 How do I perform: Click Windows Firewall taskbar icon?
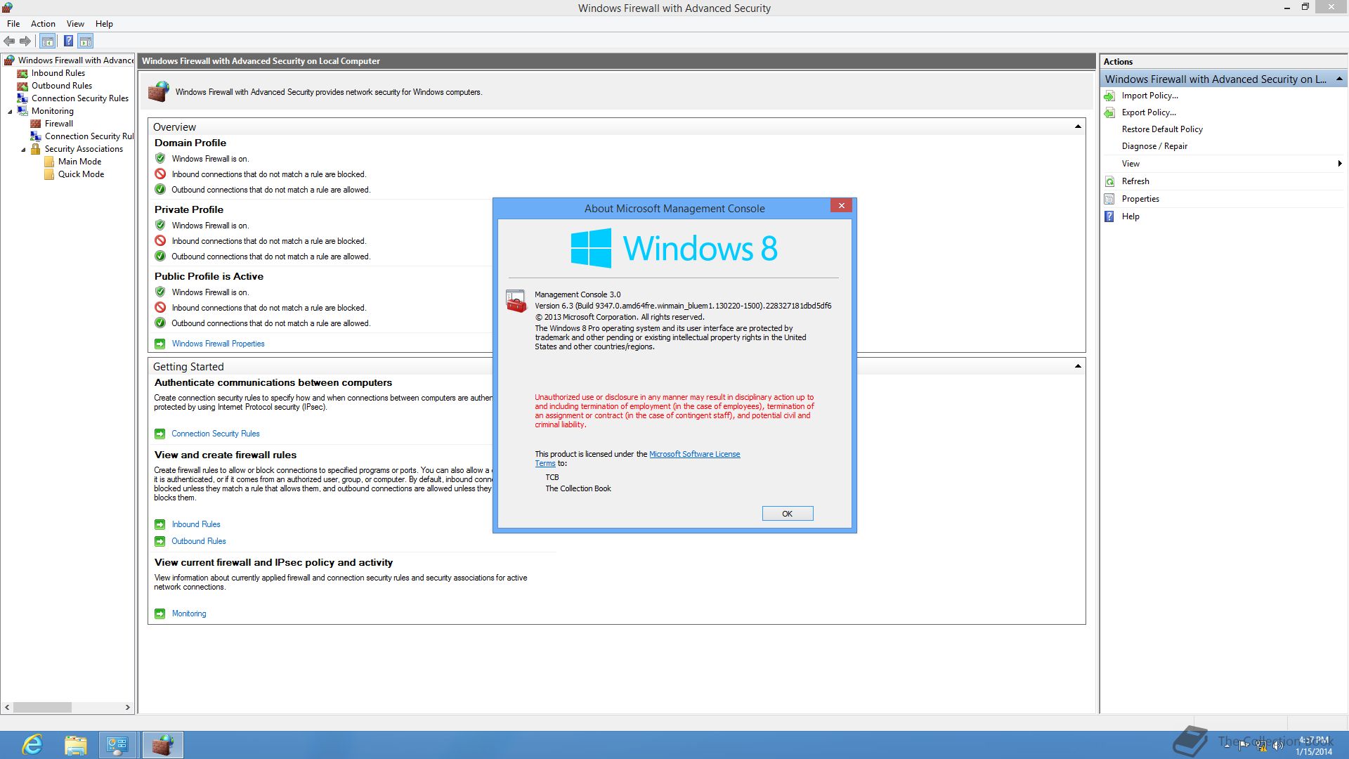point(162,745)
